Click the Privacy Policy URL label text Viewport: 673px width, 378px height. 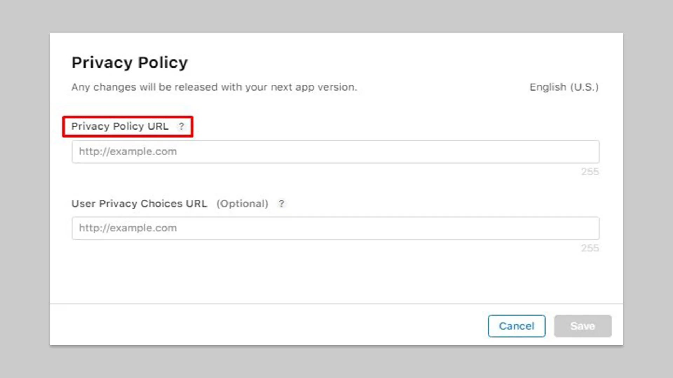tap(120, 126)
